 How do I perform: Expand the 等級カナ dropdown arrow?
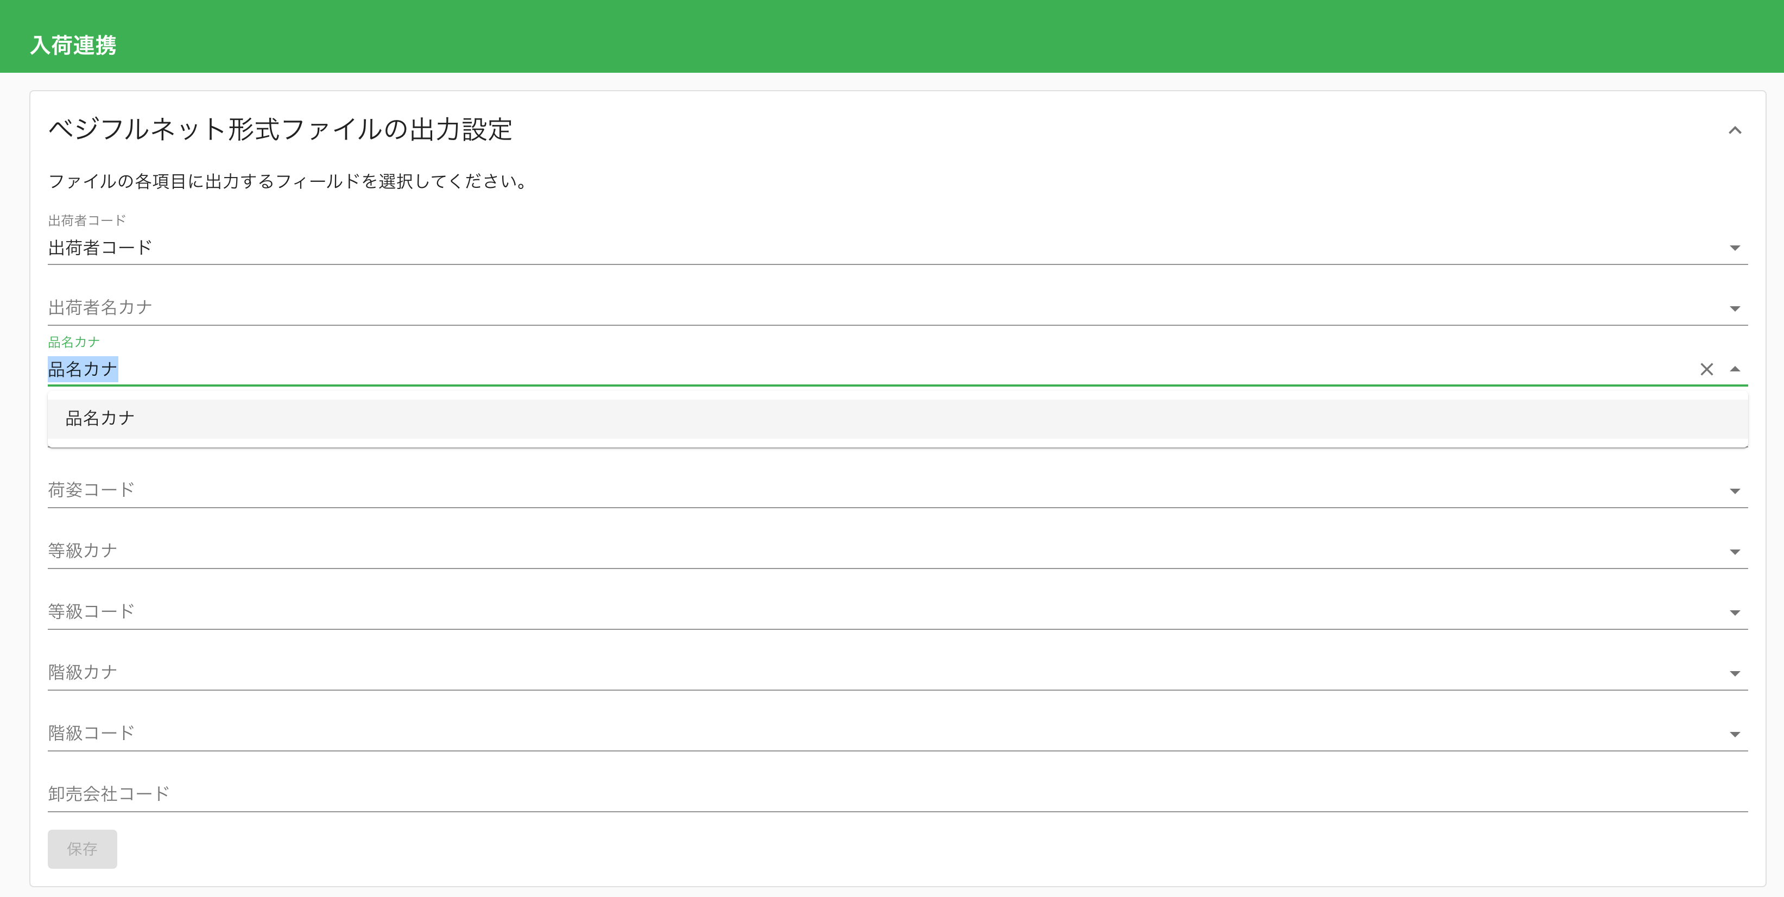[x=1735, y=552]
